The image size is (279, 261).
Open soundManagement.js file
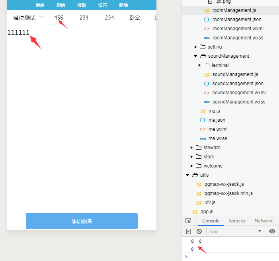point(235,74)
